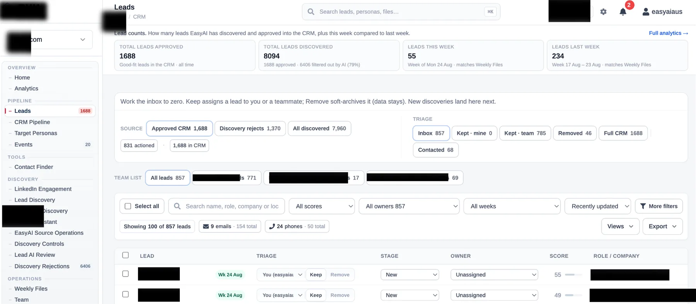Expand the Export dropdown
Screen dimensions: 696x304
(x=662, y=226)
